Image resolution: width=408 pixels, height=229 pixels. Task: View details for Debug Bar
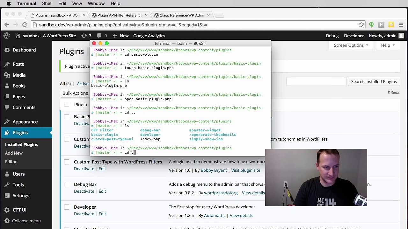pos(253,193)
